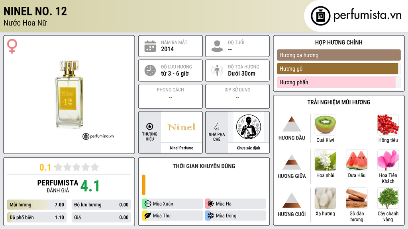Click the Mùi hương 7.00 rating bar
This screenshot has width=408, height=229.
pyautogui.click(x=37, y=205)
